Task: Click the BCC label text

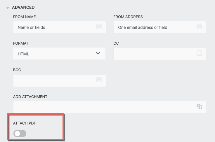Action: pyautogui.click(x=17, y=70)
